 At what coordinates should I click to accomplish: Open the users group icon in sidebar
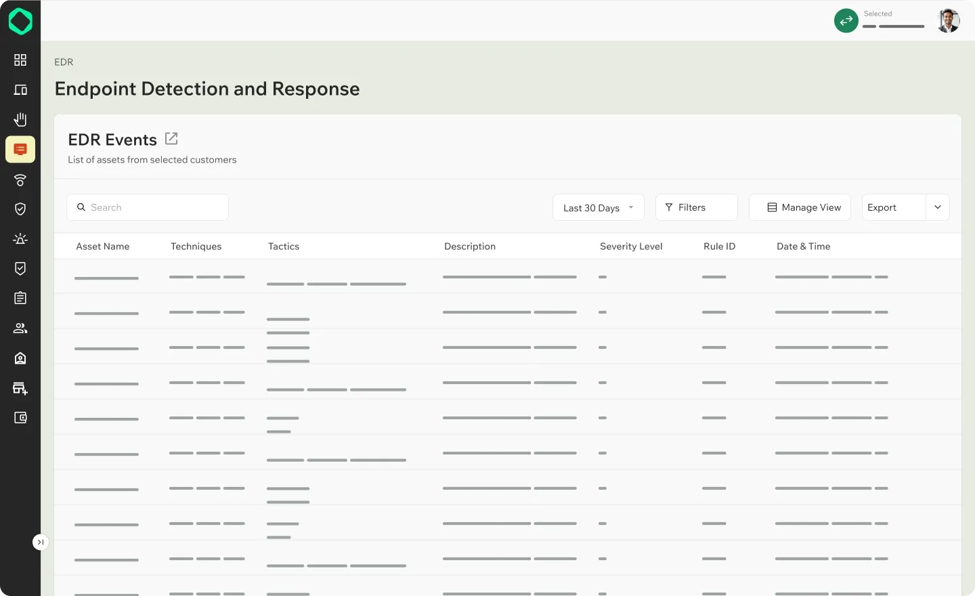(20, 328)
